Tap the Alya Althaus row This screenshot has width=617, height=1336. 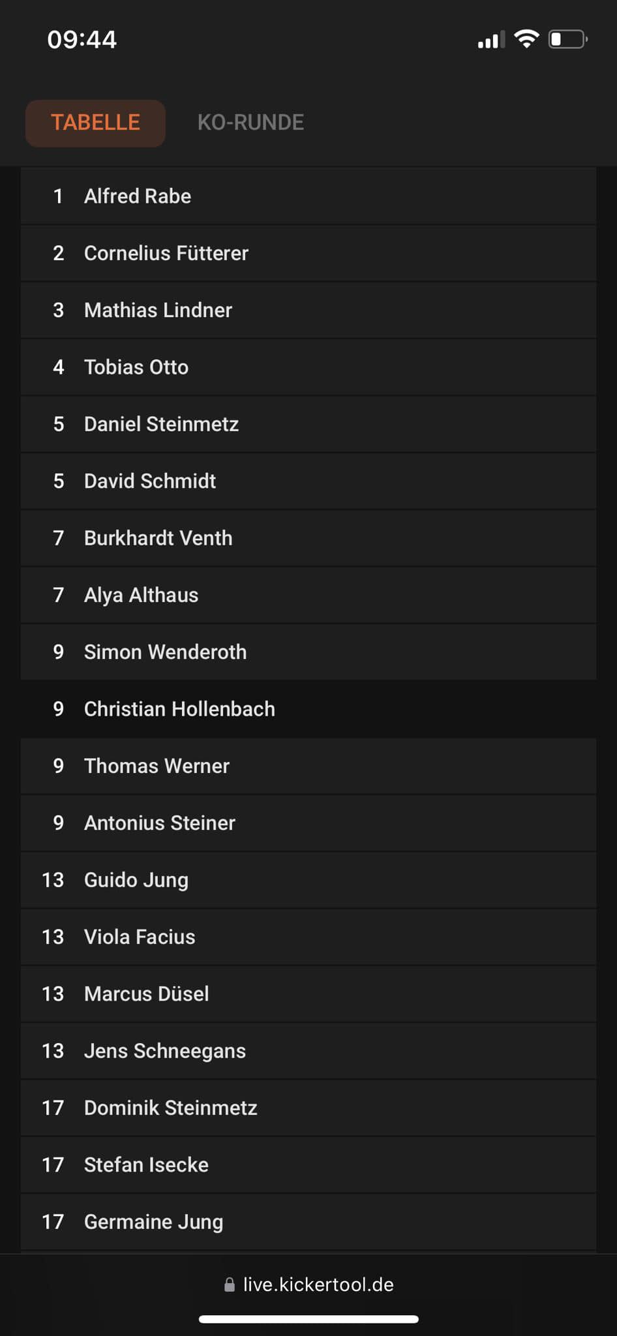308,595
